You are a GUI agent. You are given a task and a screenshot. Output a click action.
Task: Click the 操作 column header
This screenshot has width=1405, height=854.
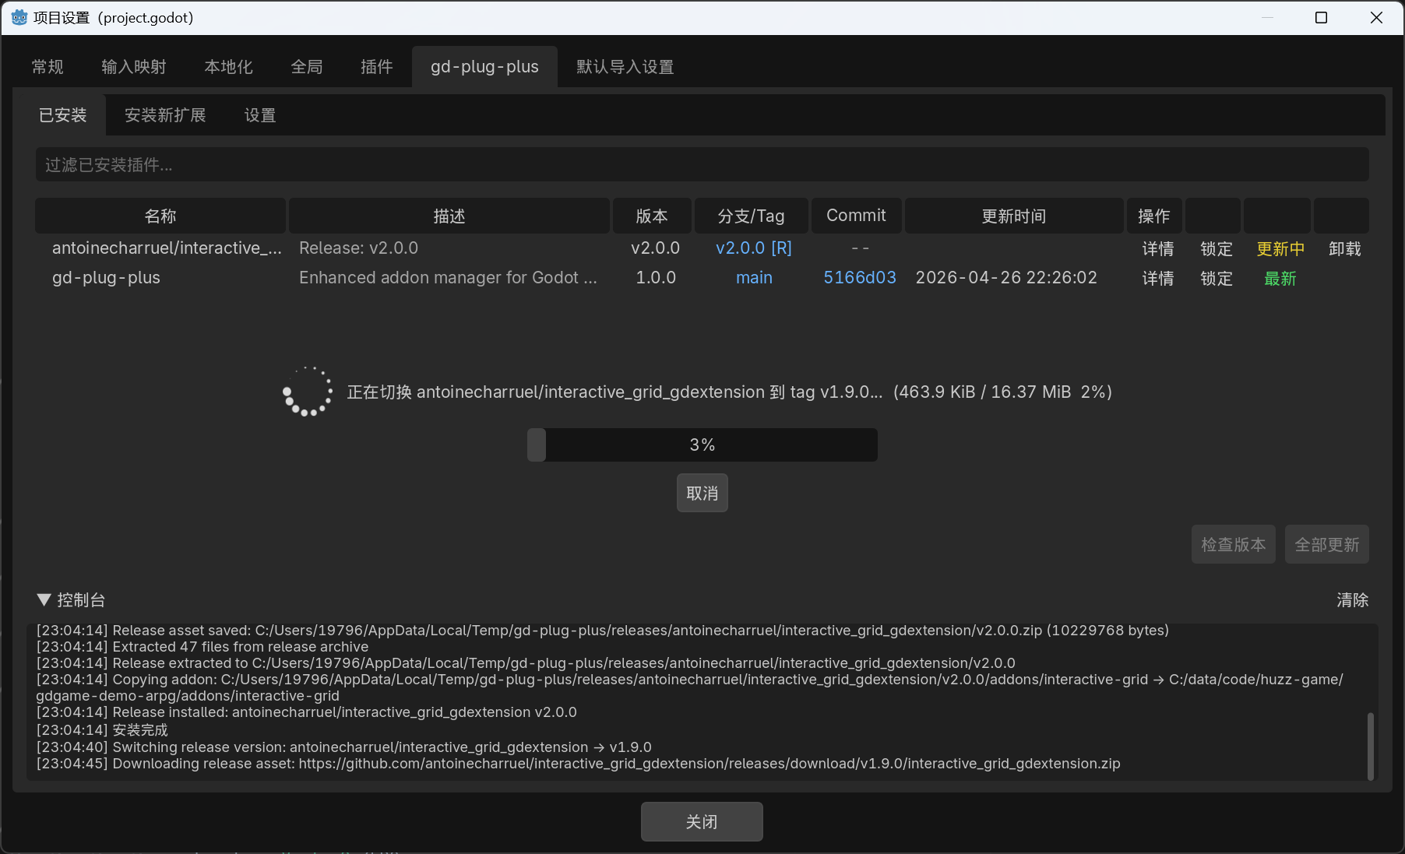point(1153,216)
